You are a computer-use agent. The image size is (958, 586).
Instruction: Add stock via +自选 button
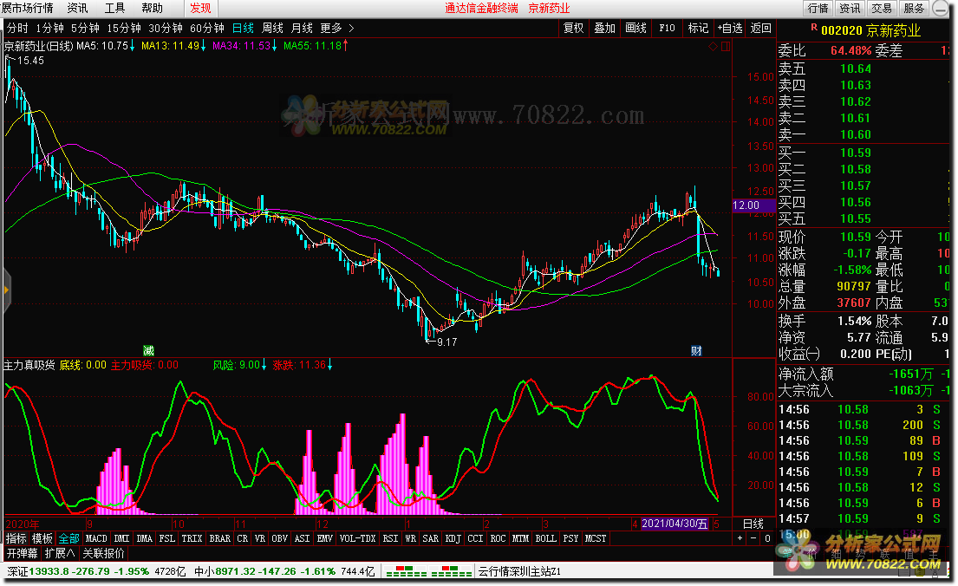[x=729, y=28]
